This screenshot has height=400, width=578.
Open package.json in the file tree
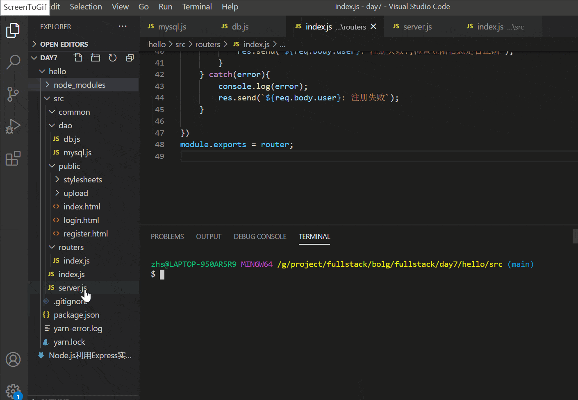[76, 315]
